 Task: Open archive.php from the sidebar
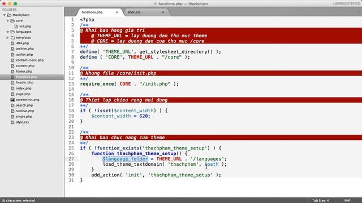click(x=25, y=48)
